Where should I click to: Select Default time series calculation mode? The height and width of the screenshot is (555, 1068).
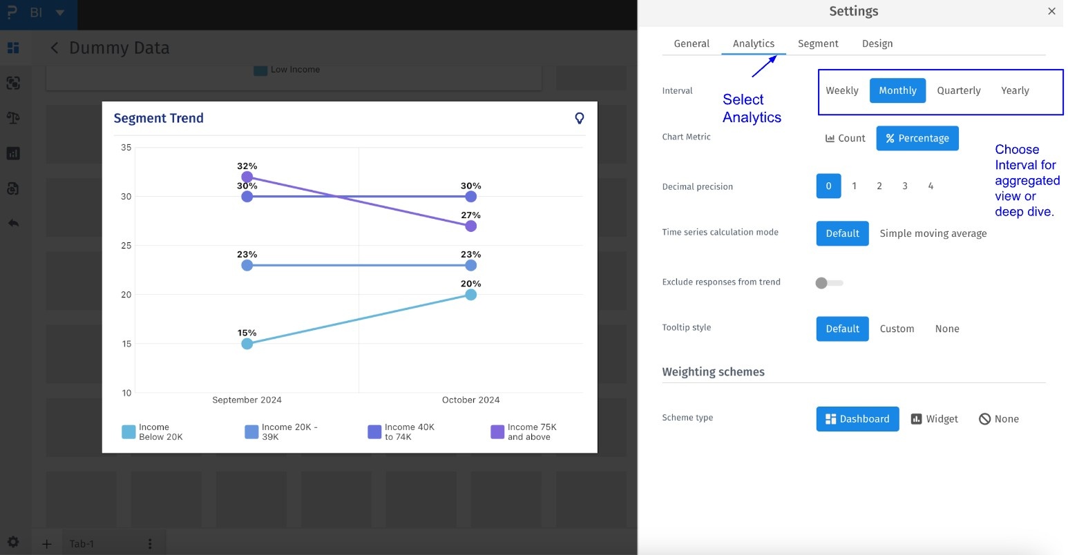tap(843, 233)
